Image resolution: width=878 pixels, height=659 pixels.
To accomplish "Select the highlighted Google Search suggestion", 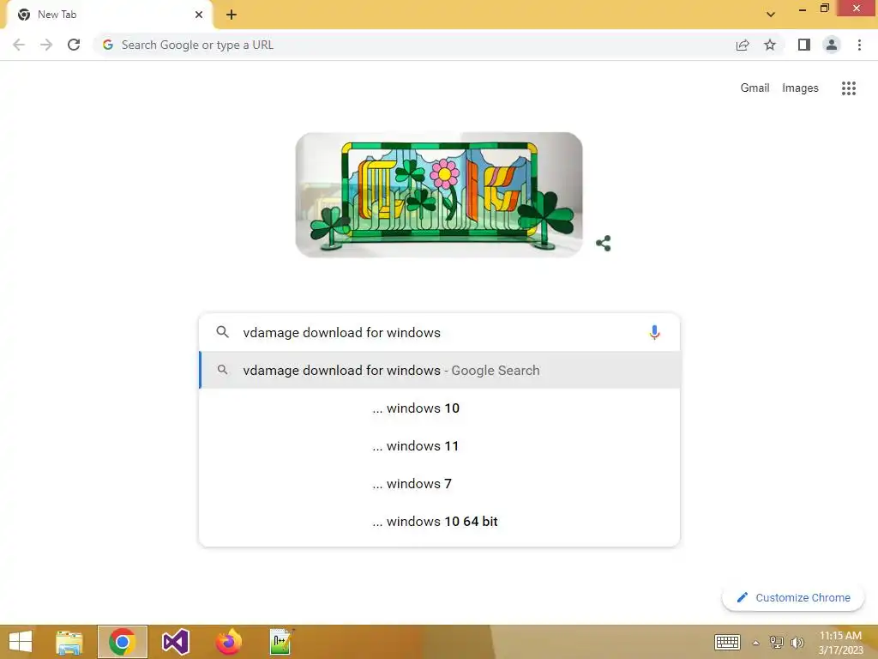I will 440,371.
